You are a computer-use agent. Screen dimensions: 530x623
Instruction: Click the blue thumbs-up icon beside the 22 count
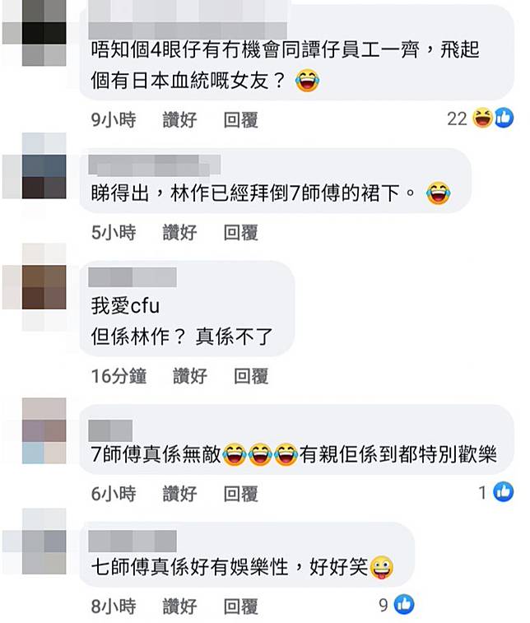click(504, 118)
